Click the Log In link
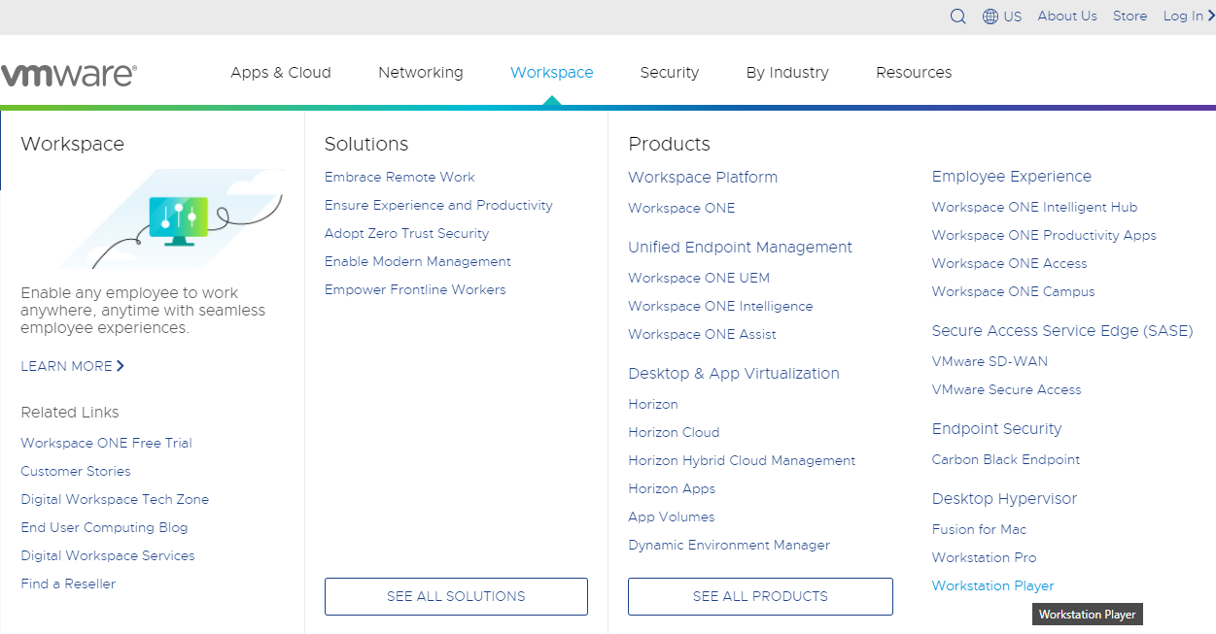The width and height of the screenshot is (1216, 634). 1183,17
